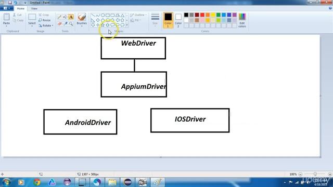333x187 pixels.
Task: Choose the Left arrow shape
Action: click(118, 20)
